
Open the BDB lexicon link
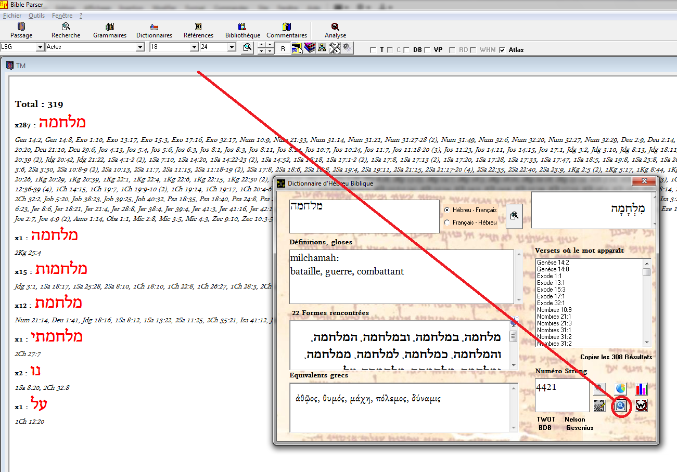pos(545,428)
